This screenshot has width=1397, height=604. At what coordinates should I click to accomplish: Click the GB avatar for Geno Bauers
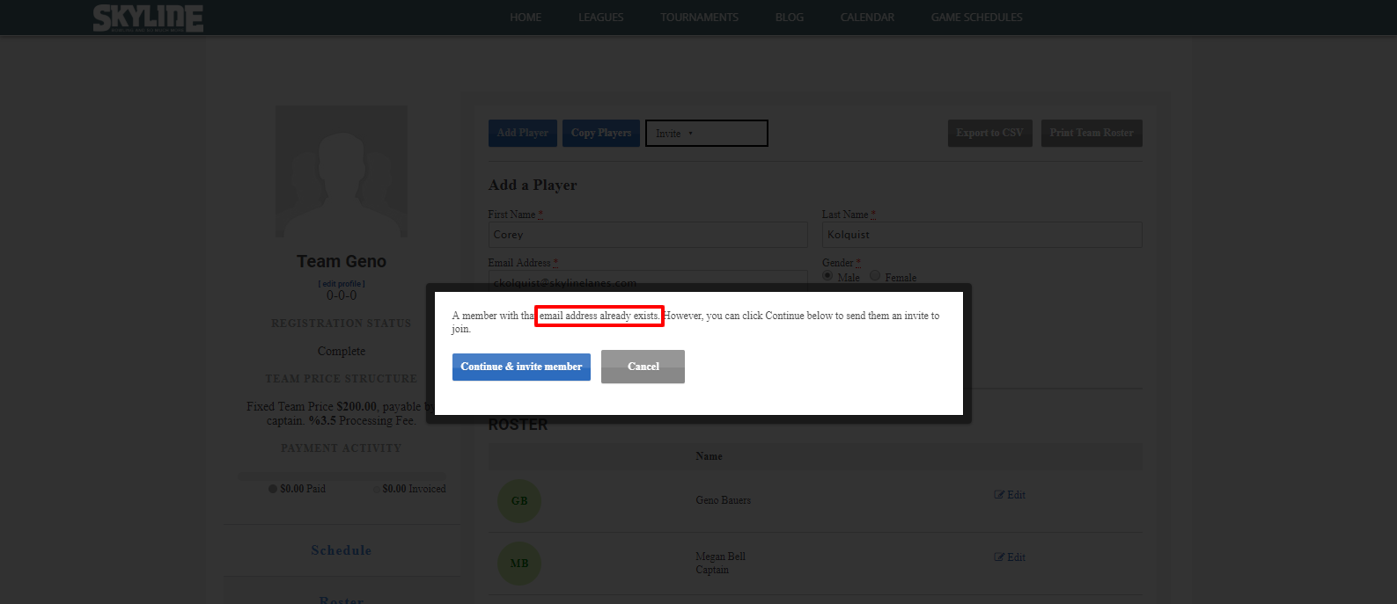(x=519, y=500)
